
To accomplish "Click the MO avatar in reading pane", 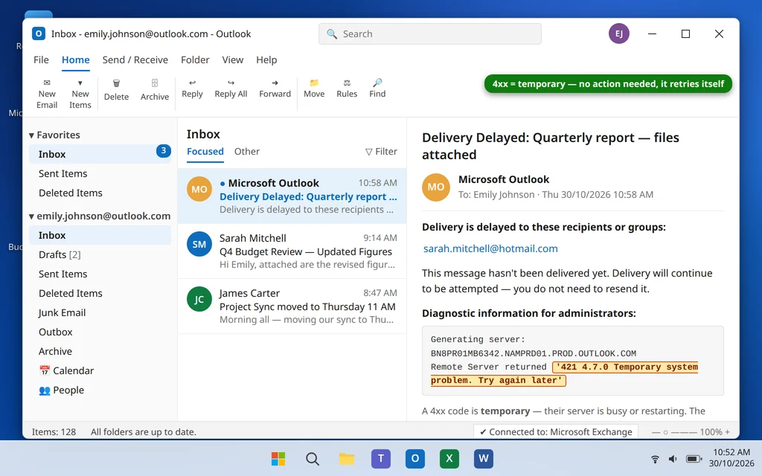I will [435, 187].
